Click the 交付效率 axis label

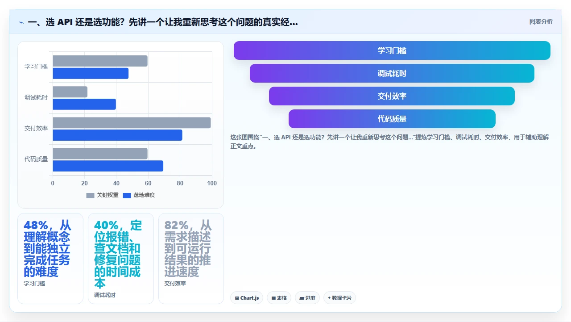[x=36, y=128]
